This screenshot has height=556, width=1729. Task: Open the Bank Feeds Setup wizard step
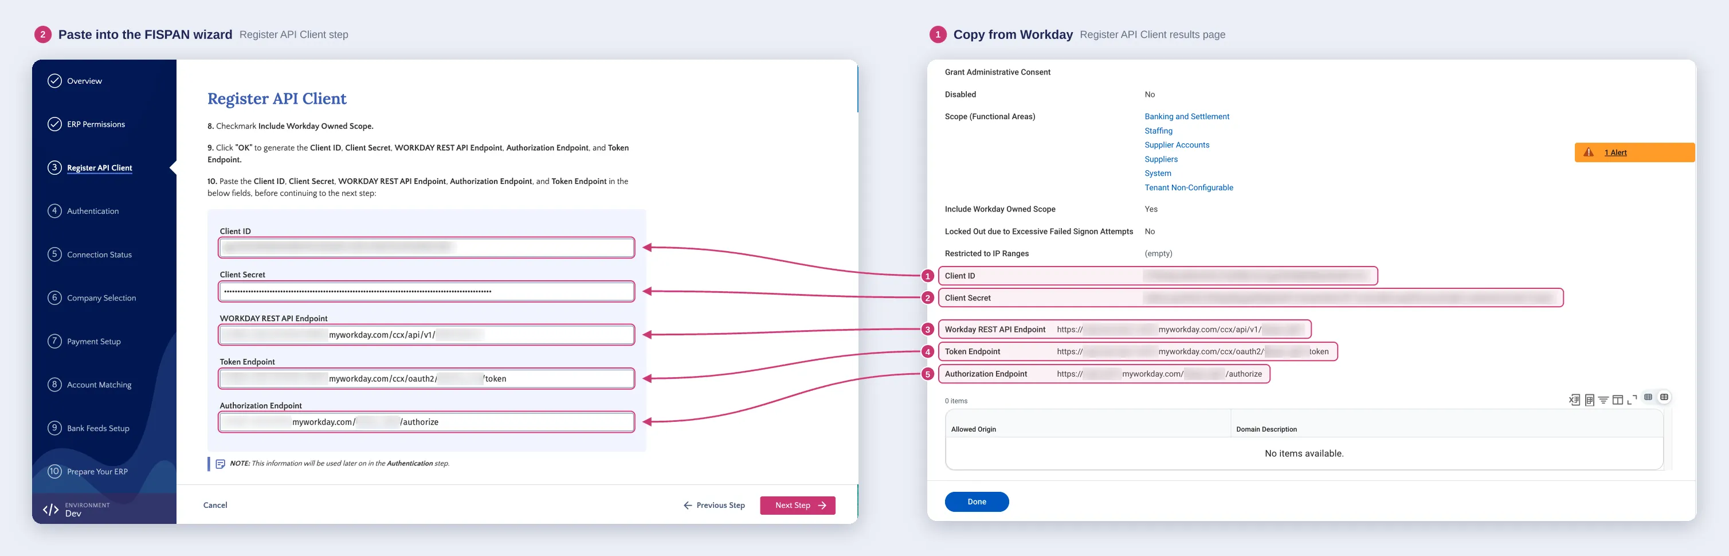98,428
